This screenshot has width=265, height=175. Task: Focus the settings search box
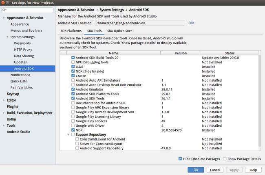point(27,10)
